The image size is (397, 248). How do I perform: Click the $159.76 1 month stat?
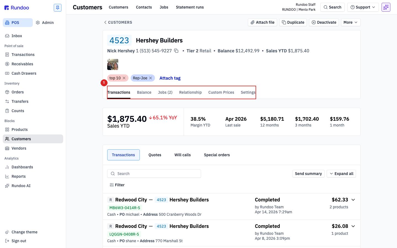[x=339, y=122]
